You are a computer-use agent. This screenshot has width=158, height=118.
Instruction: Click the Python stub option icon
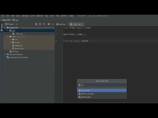[x=80, y=97]
